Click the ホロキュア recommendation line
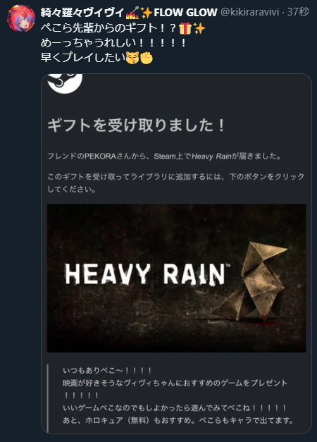 [x=178, y=420]
